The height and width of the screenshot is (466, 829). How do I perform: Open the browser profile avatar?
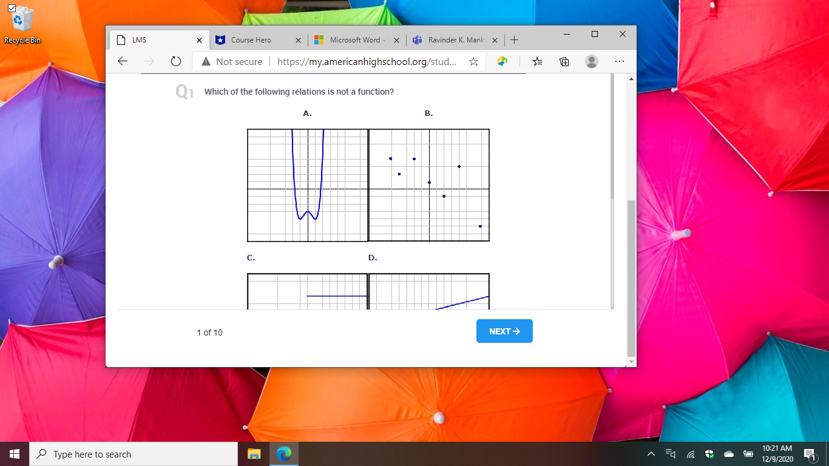591,61
